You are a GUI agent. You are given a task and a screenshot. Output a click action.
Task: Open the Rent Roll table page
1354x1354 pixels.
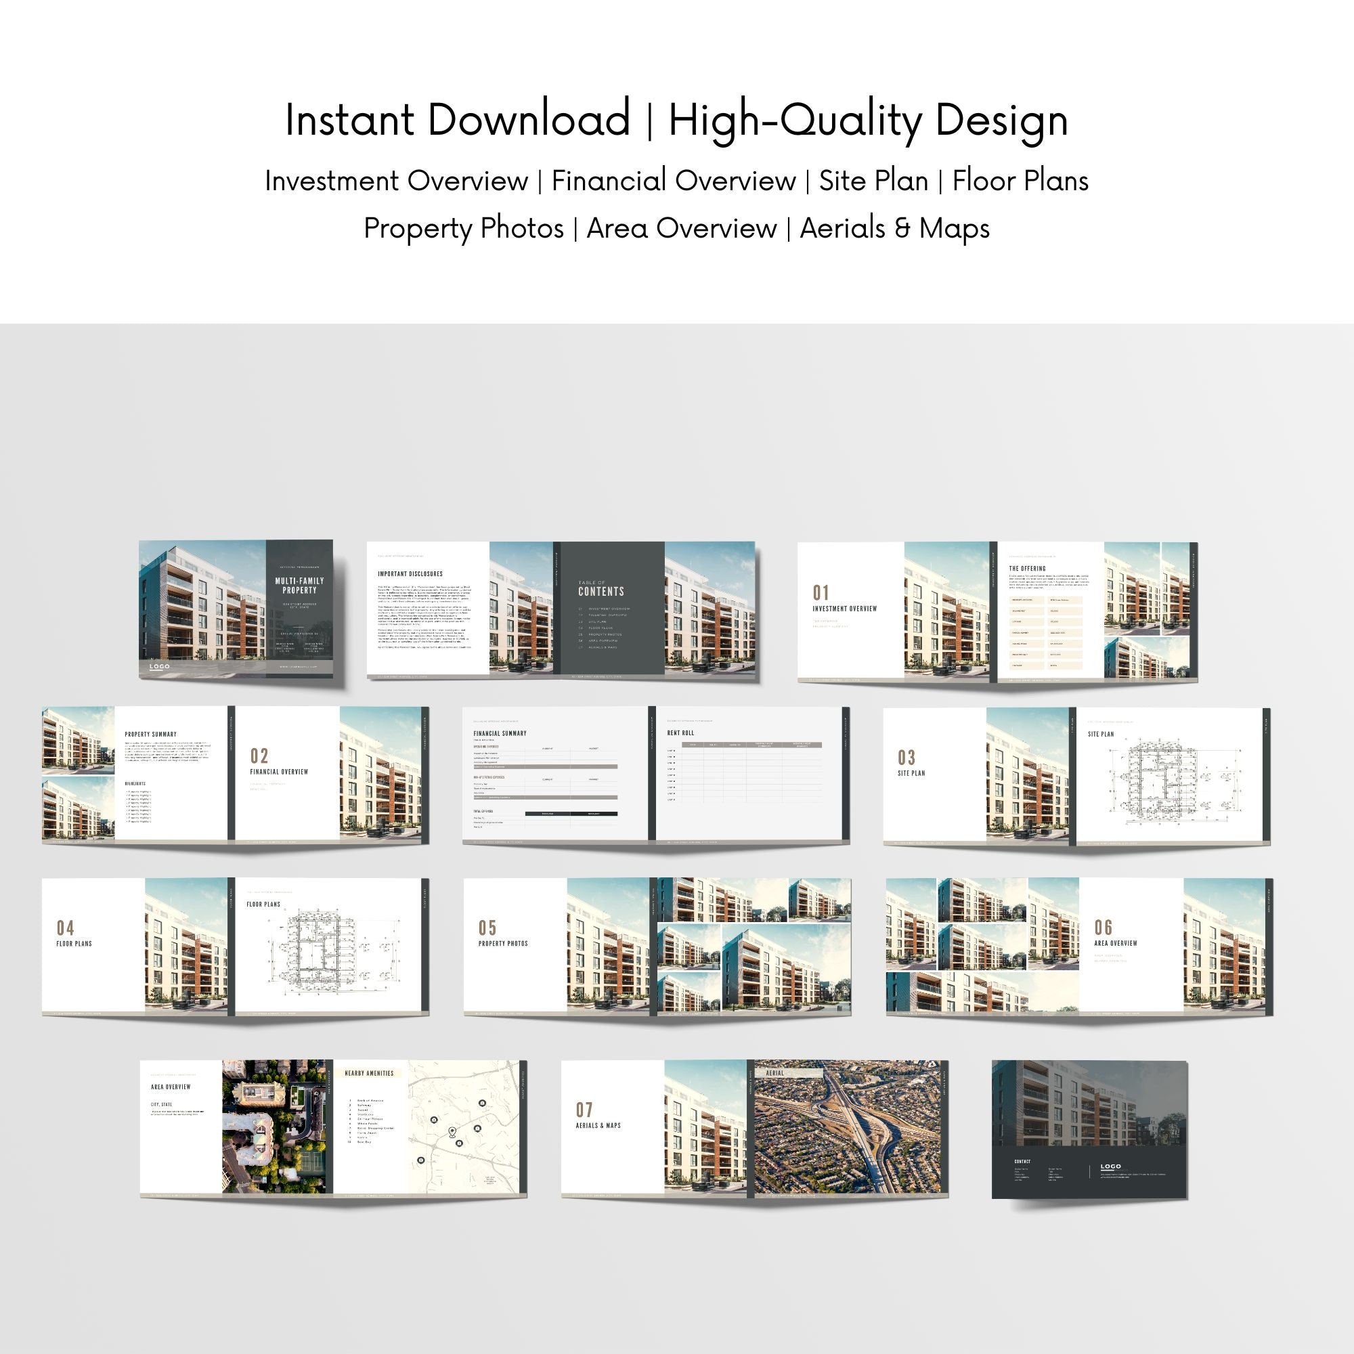coord(750,771)
